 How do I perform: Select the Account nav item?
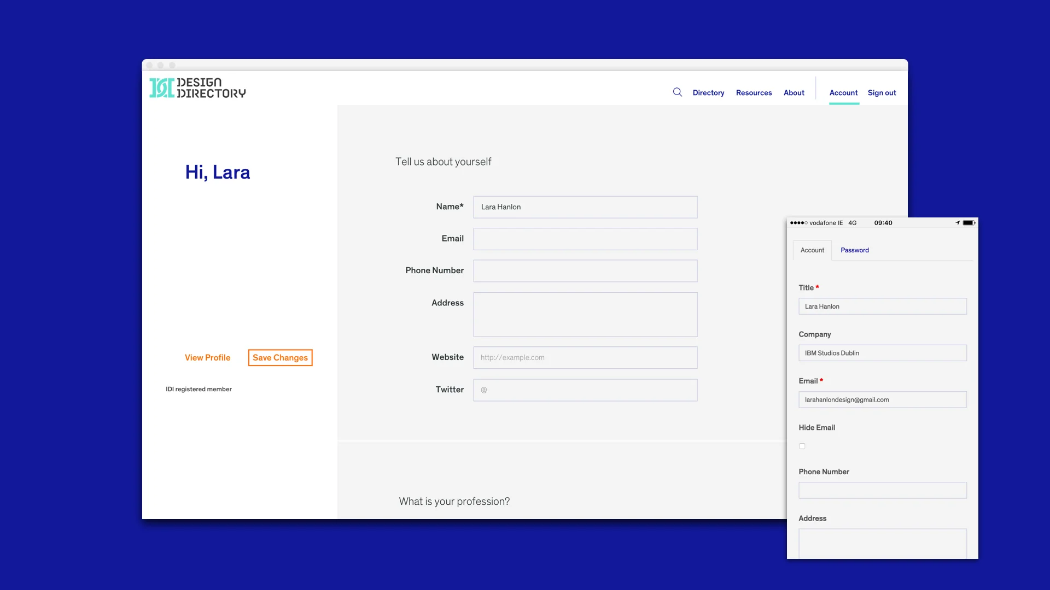(x=843, y=93)
